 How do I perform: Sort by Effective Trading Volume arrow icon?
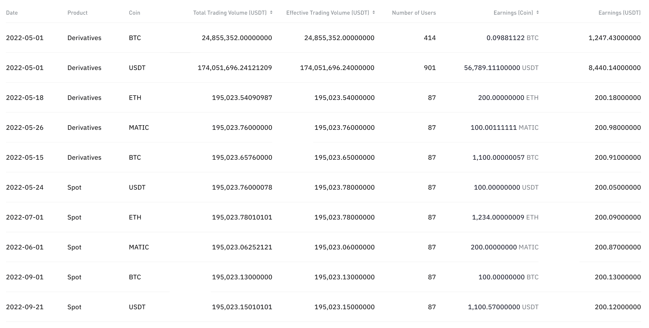click(374, 12)
